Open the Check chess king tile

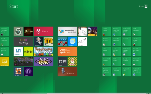tap(72, 61)
